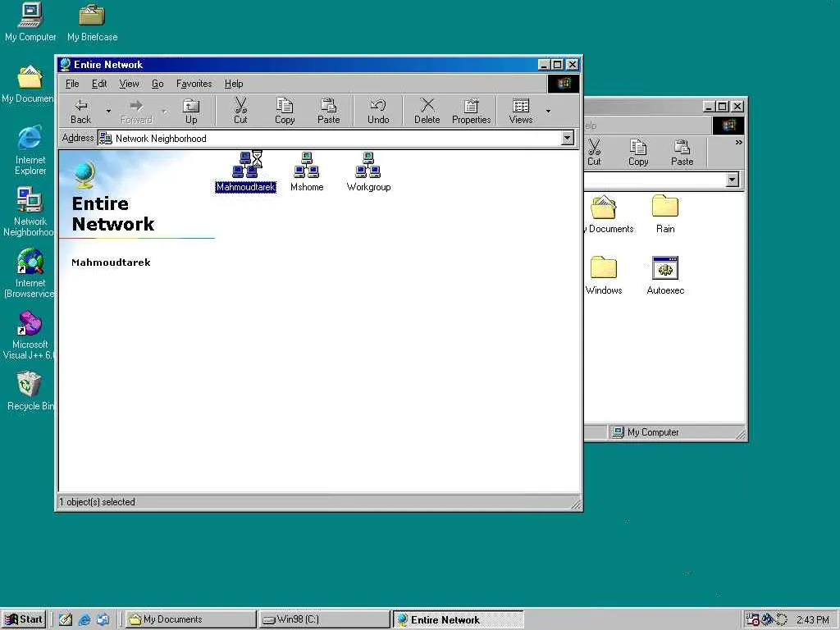840x630 pixels.
Task: Open the Help menu
Action: (234, 84)
